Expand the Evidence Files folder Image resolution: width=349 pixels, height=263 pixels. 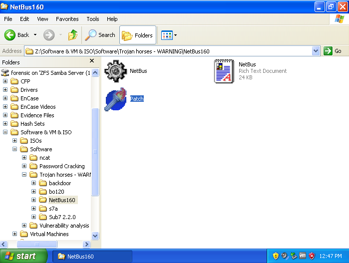(x=5, y=115)
